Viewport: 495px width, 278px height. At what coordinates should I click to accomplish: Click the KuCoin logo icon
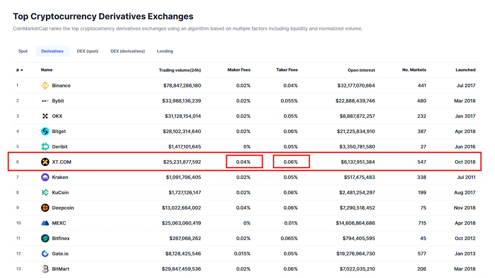click(45, 192)
